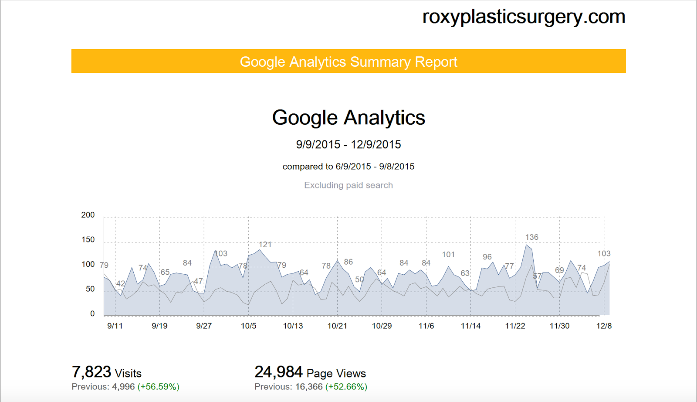Click the 9/19 x-axis date label
697x402 pixels.
[159, 326]
